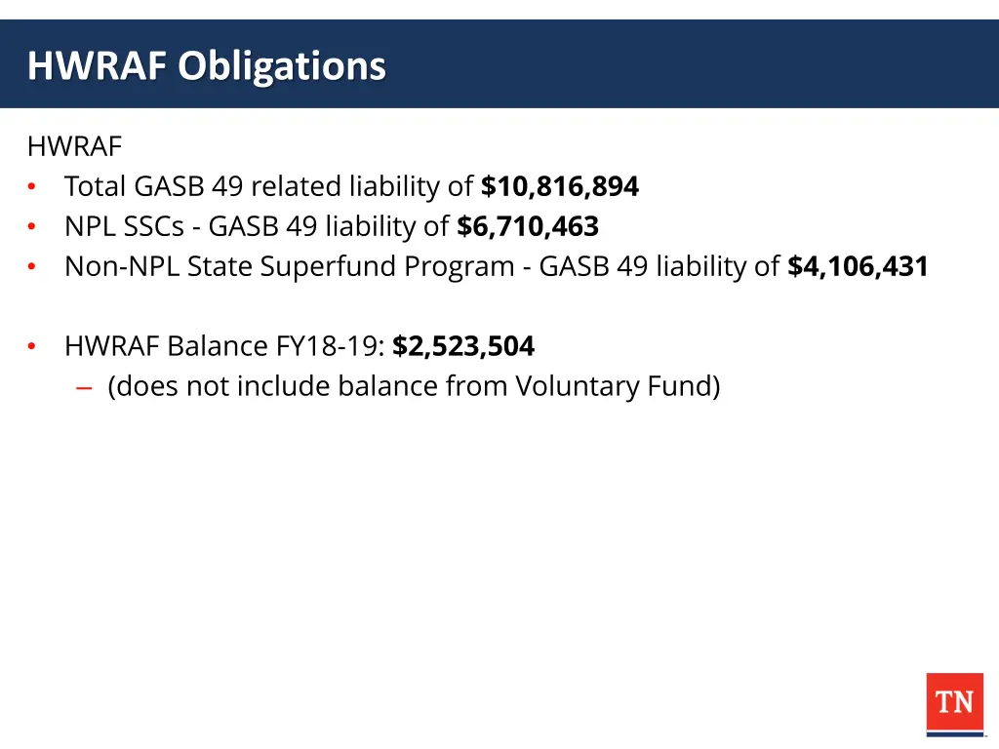Click the HWRAF heading text

tap(74, 146)
